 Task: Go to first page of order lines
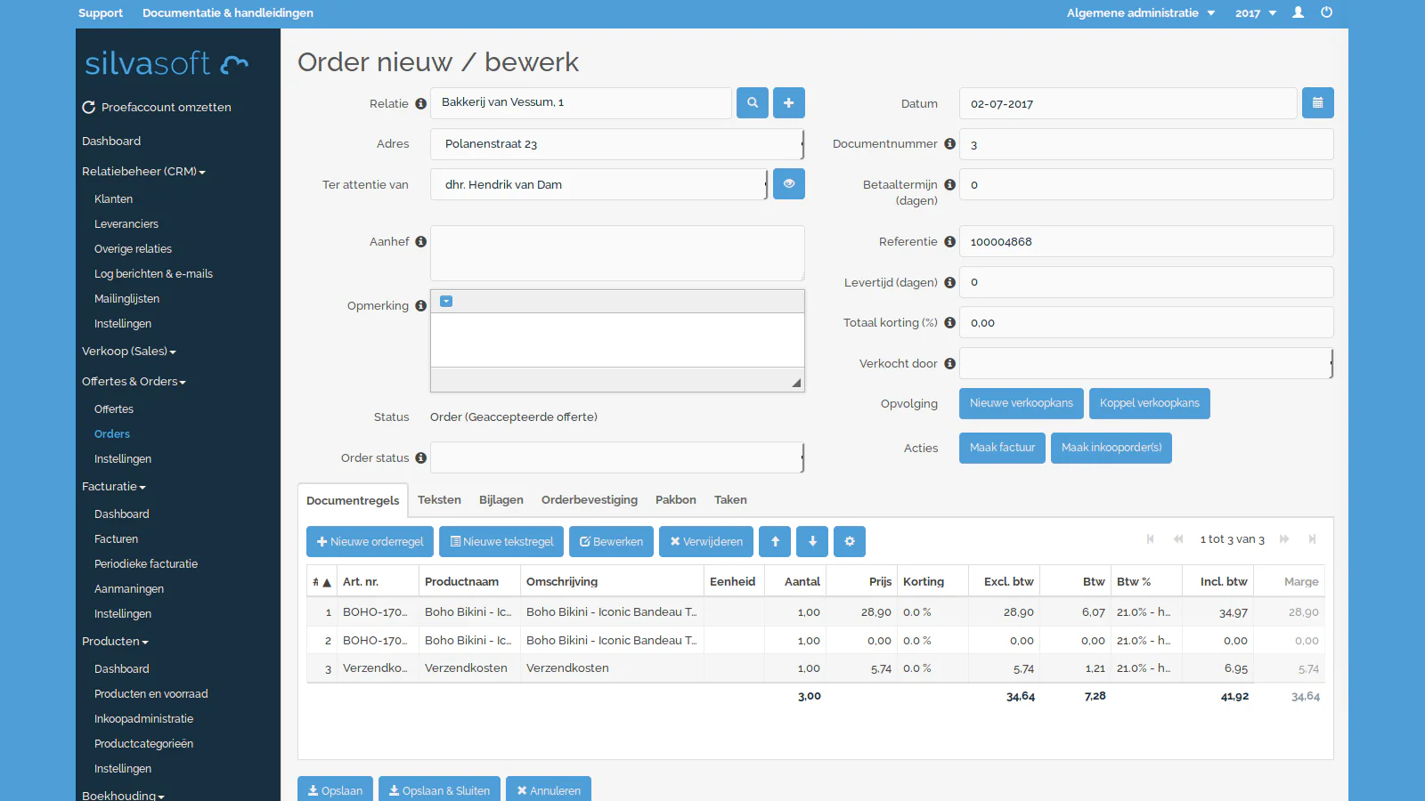click(x=1151, y=539)
